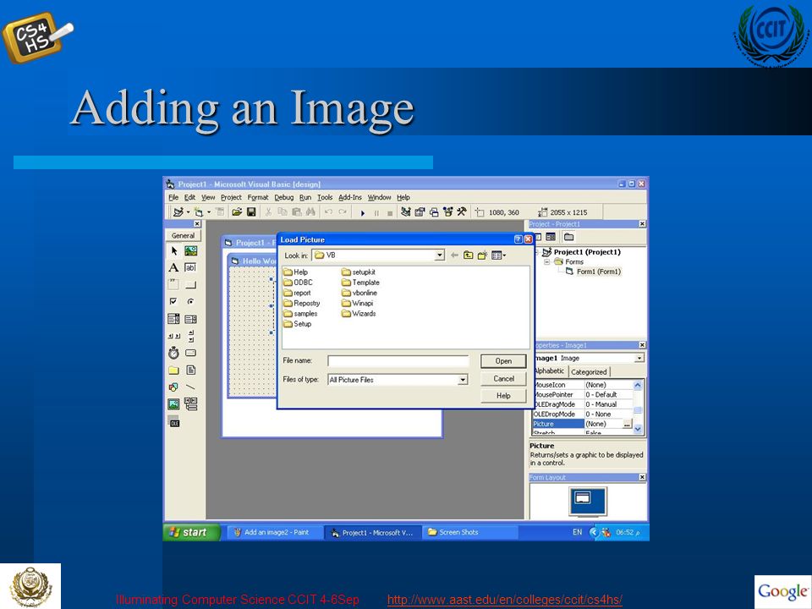812x609 pixels.
Task: Open the Look in dropdown showing VB
Action: (440, 255)
